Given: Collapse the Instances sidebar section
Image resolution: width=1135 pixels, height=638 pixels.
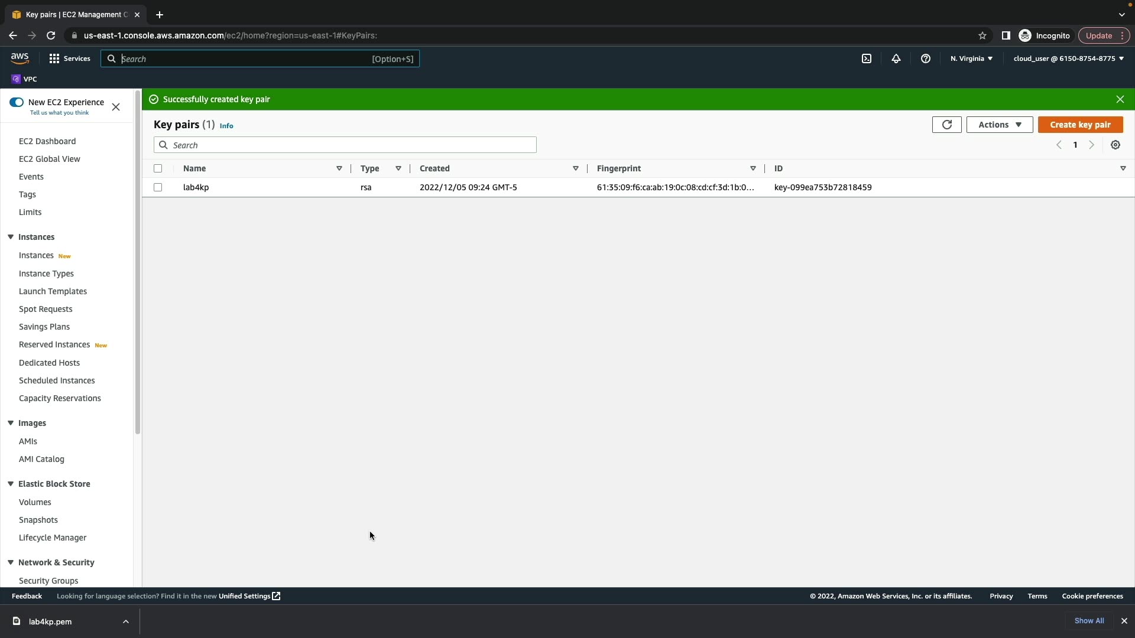Looking at the screenshot, I should pos(11,237).
